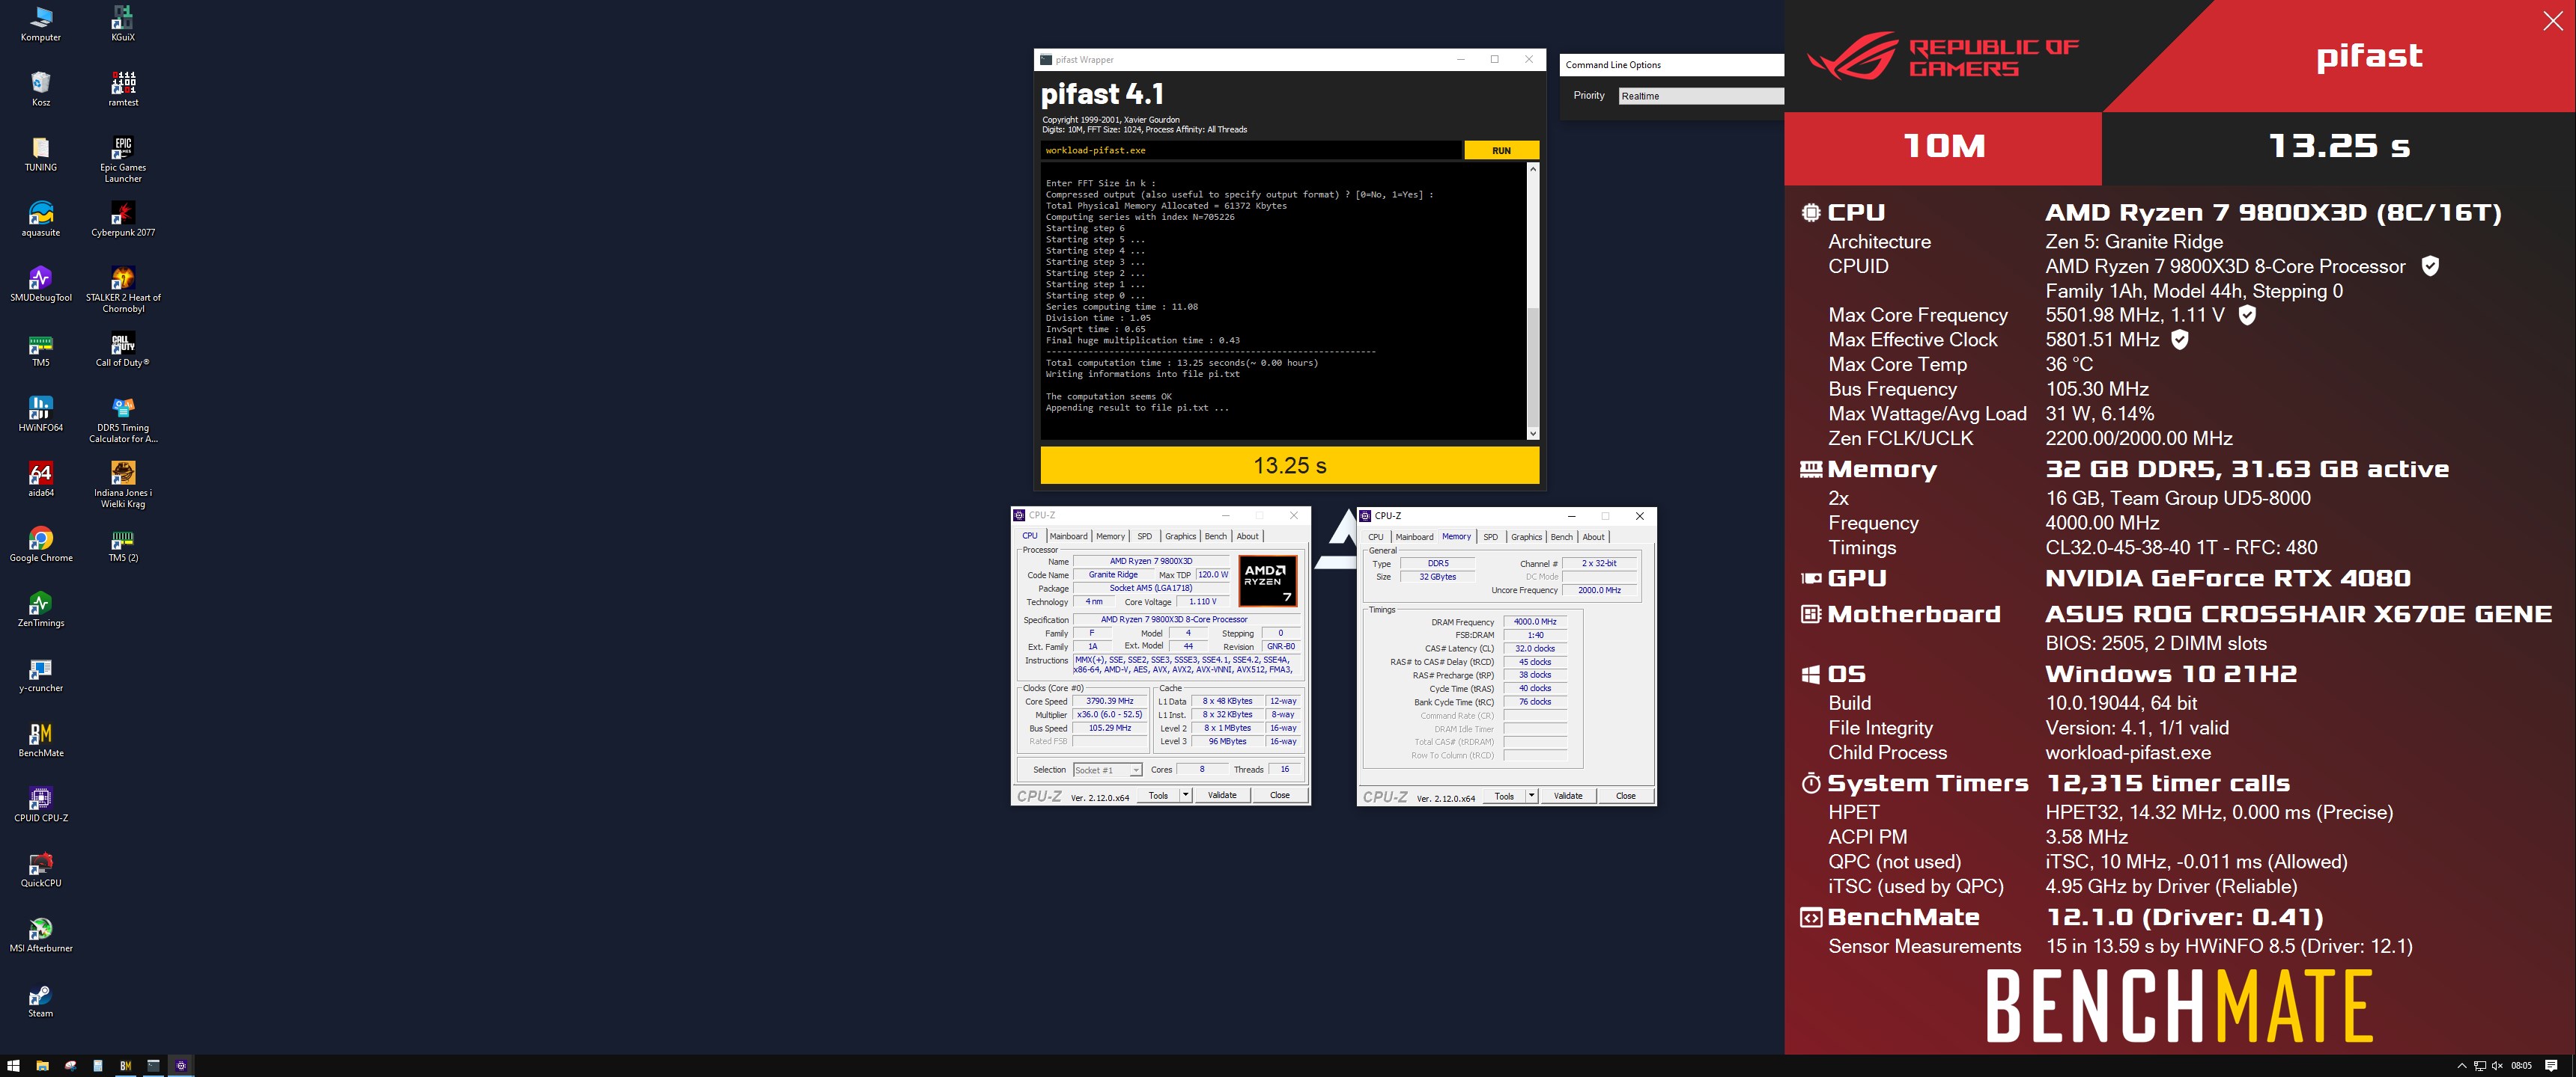Open STALKER 2 Heart of Chornobyl icon
Viewport: 2576px width, 1077px height.
(x=122, y=289)
